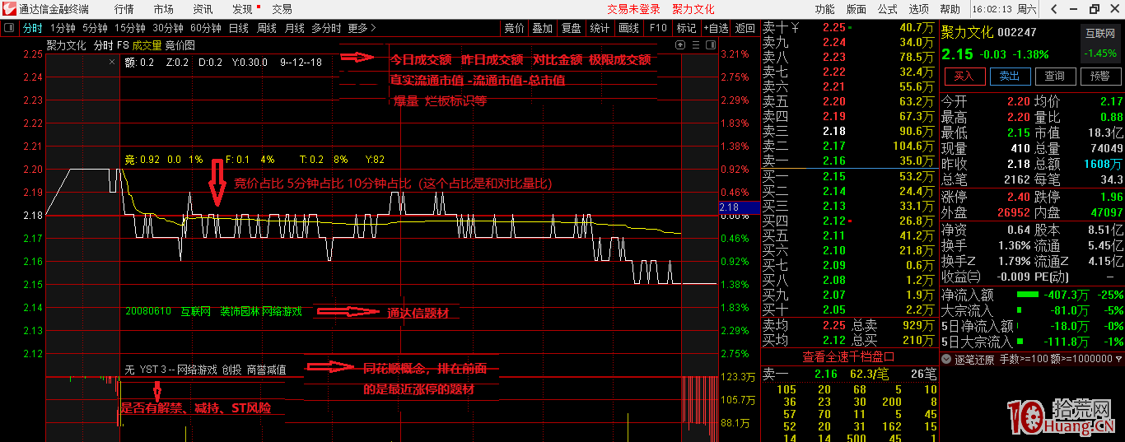Click the green 装饰园林 theme tag
1125x442 pixels.
[239, 312]
